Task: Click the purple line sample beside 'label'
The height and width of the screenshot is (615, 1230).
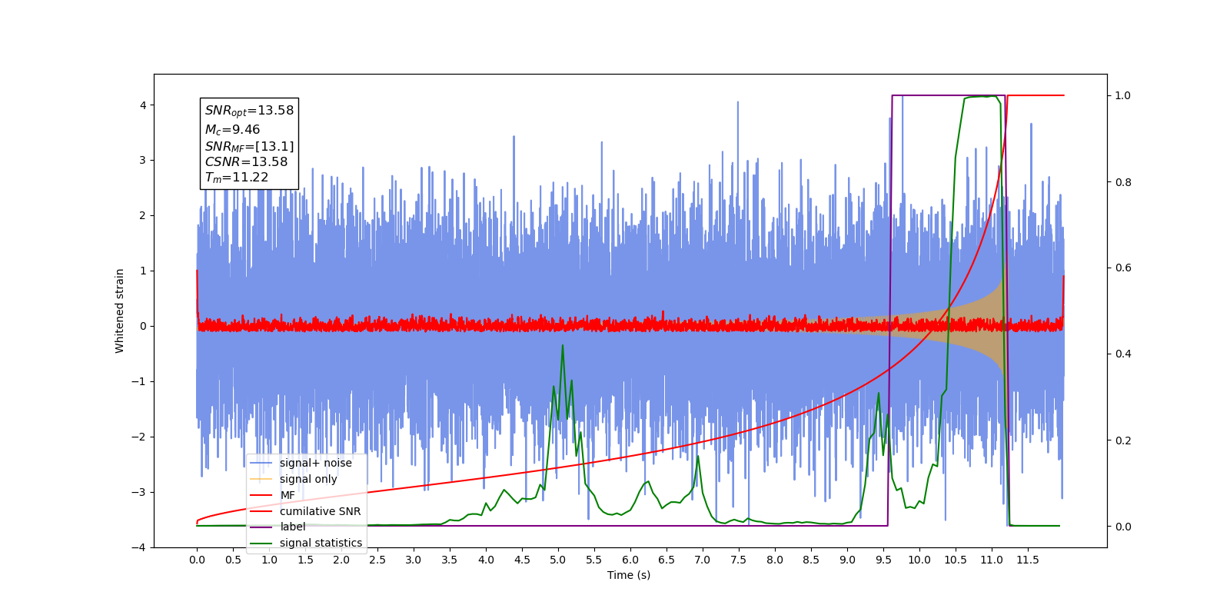Action: (x=261, y=527)
